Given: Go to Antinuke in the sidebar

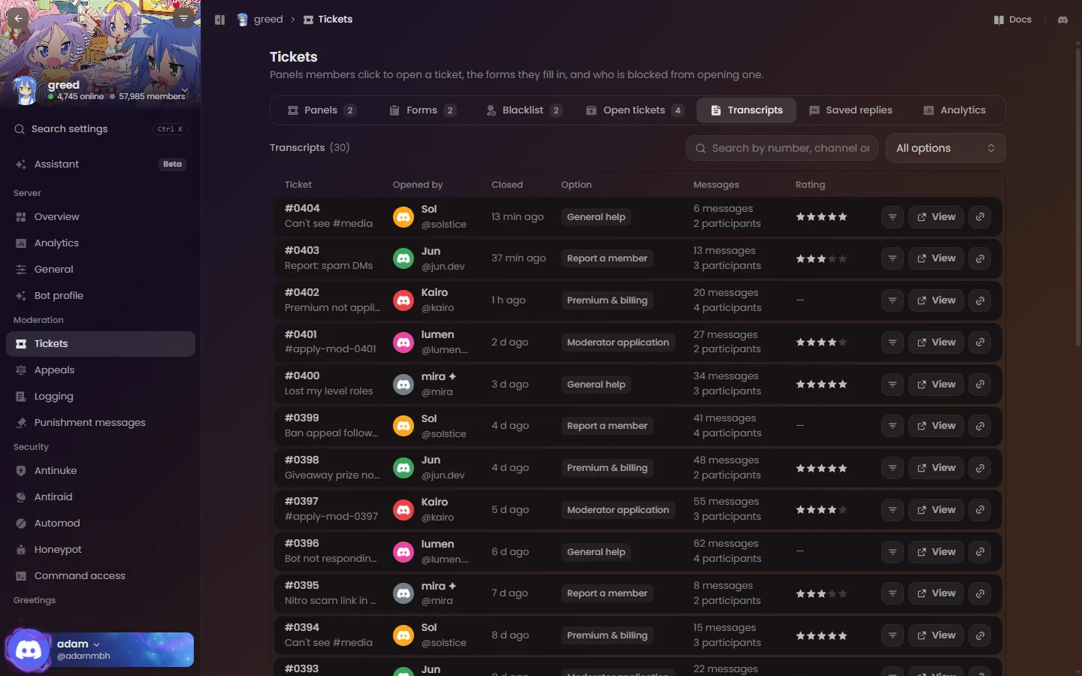Looking at the screenshot, I should pyautogui.click(x=101, y=471).
